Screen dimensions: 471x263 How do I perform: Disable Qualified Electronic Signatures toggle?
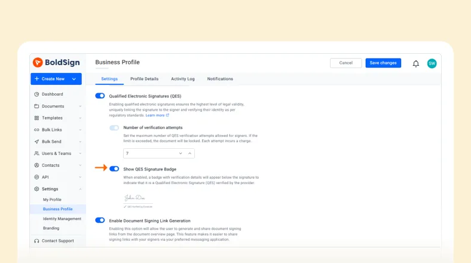pos(100,96)
